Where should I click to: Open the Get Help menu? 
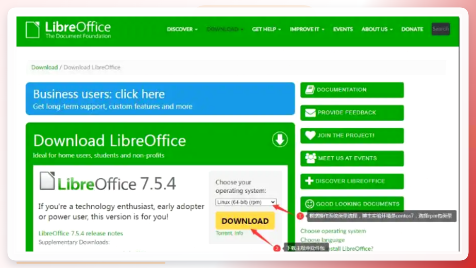point(266,29)
